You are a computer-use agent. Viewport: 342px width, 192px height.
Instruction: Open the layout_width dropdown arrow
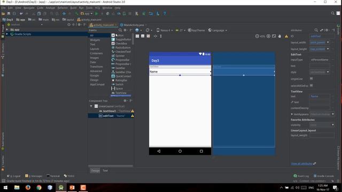tap(328, 42)
